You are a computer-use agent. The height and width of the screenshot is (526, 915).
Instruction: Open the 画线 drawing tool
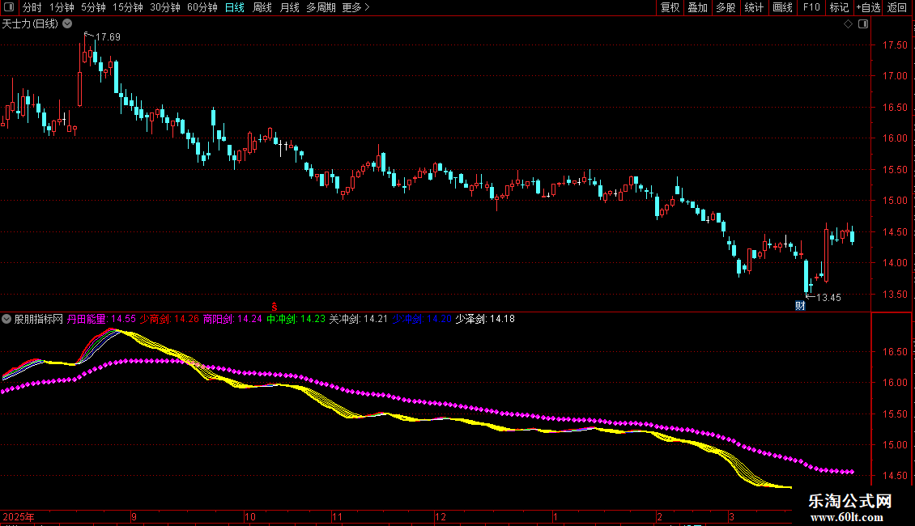[x=782, y=7]
